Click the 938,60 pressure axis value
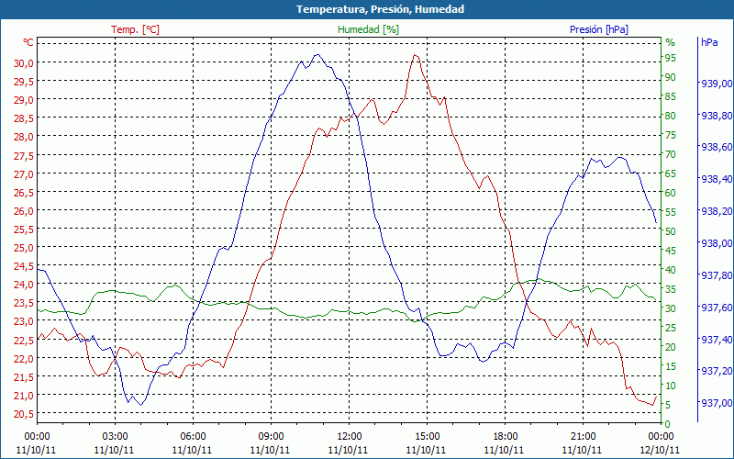The image size is (734, 459). [x=717, y=147]
